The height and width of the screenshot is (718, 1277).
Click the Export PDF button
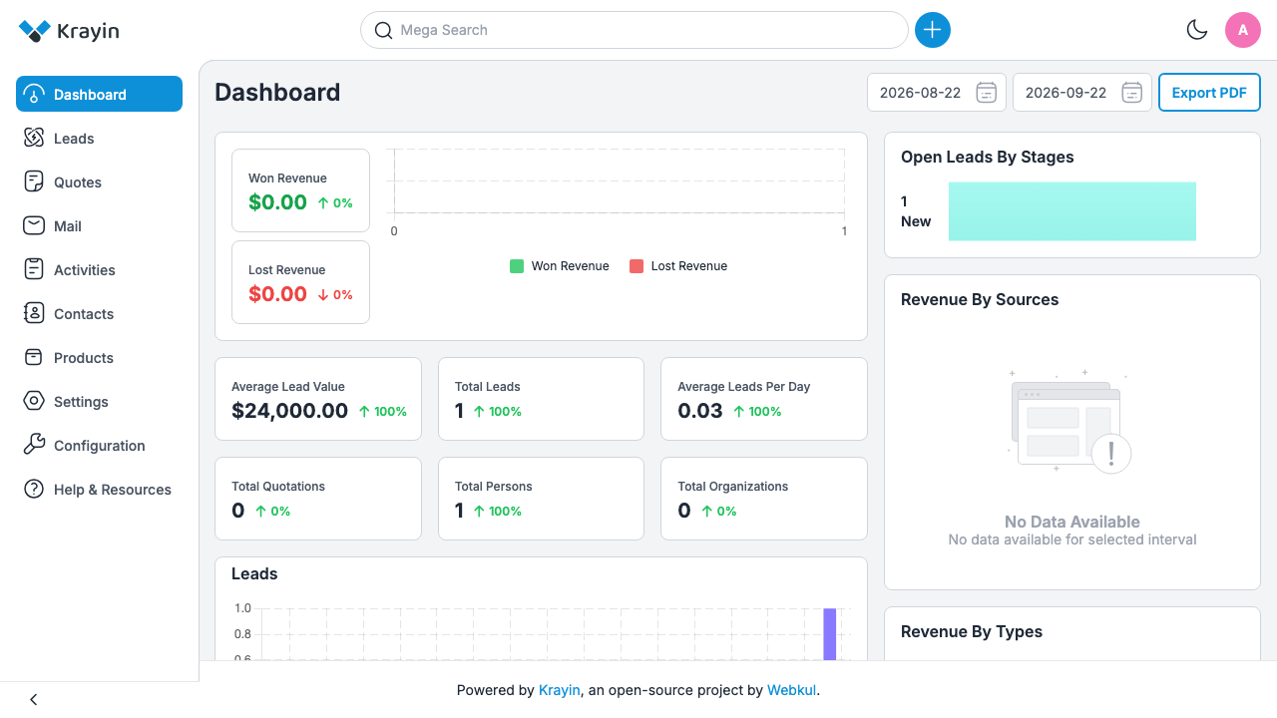click(1209, 93)
